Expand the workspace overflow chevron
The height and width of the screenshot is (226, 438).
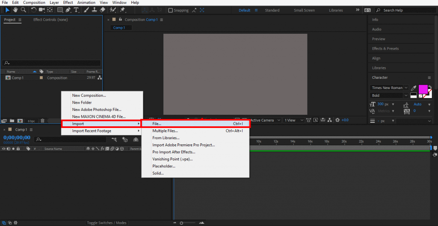click(358, 10)
